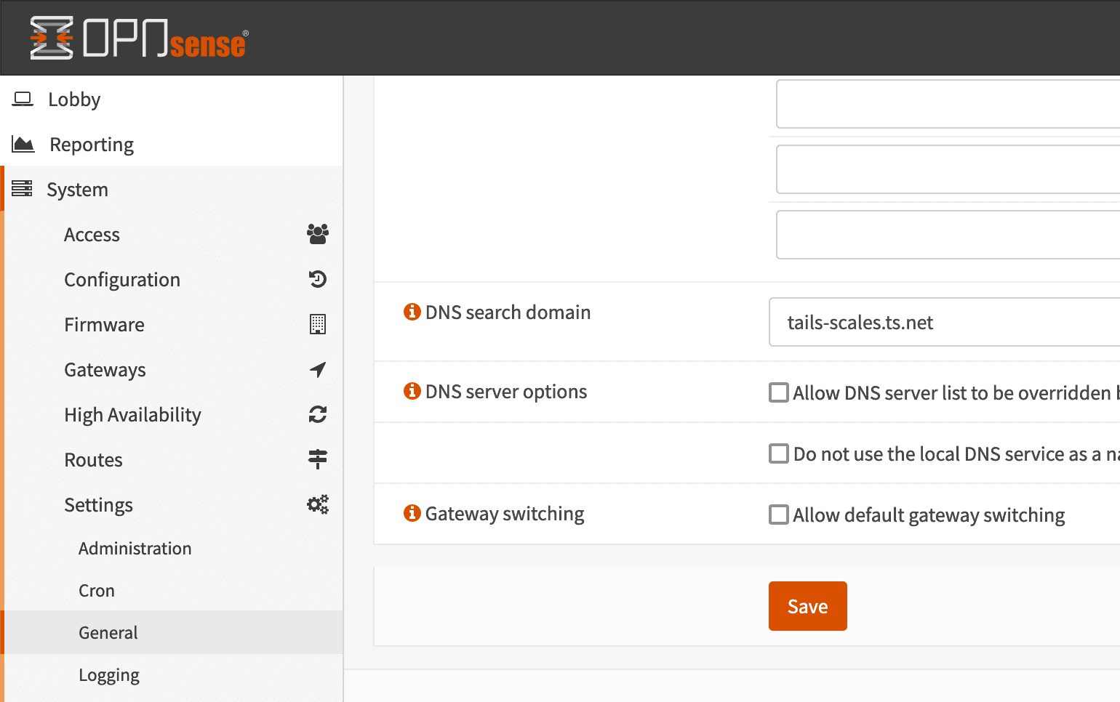
Task: Open the Reporting section
Action: [x=91, y=144]
